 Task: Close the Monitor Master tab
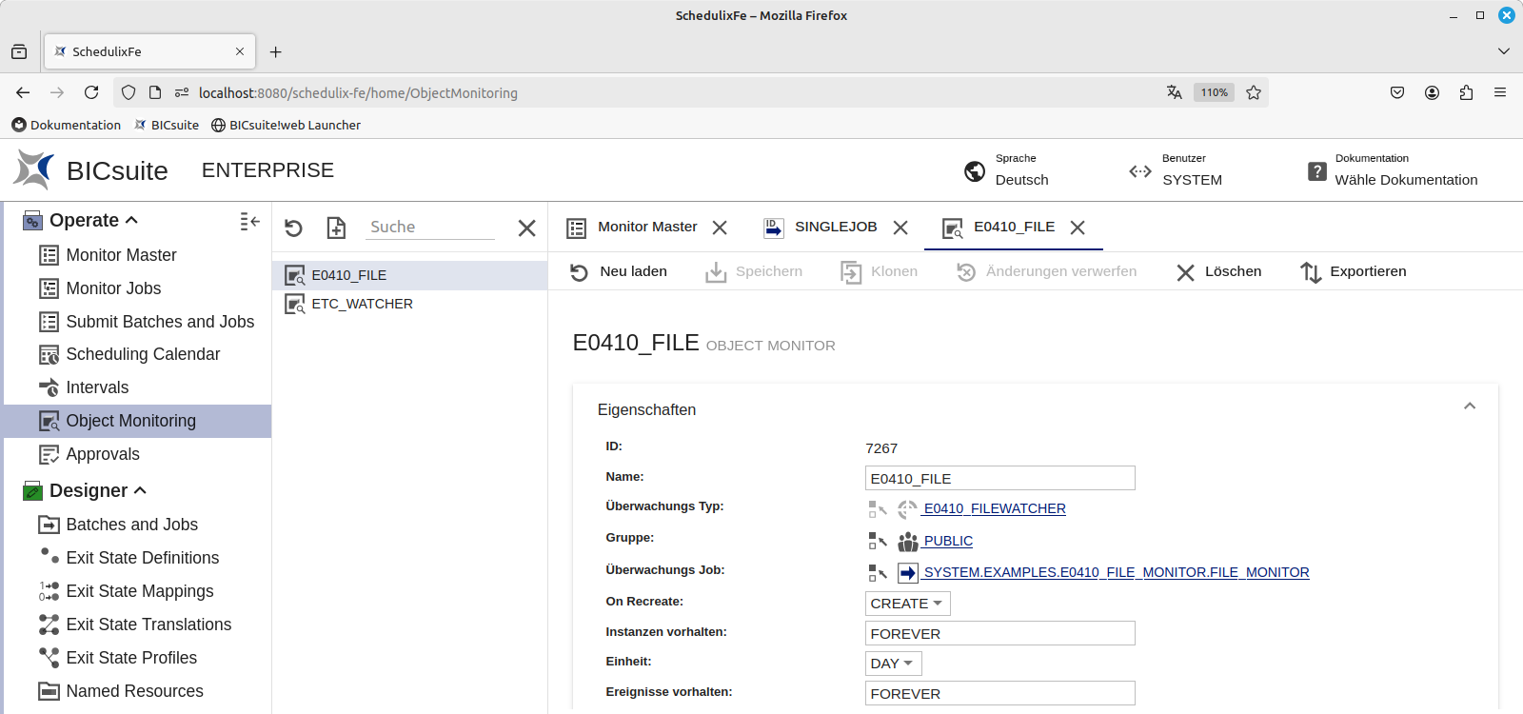(720, 228)
